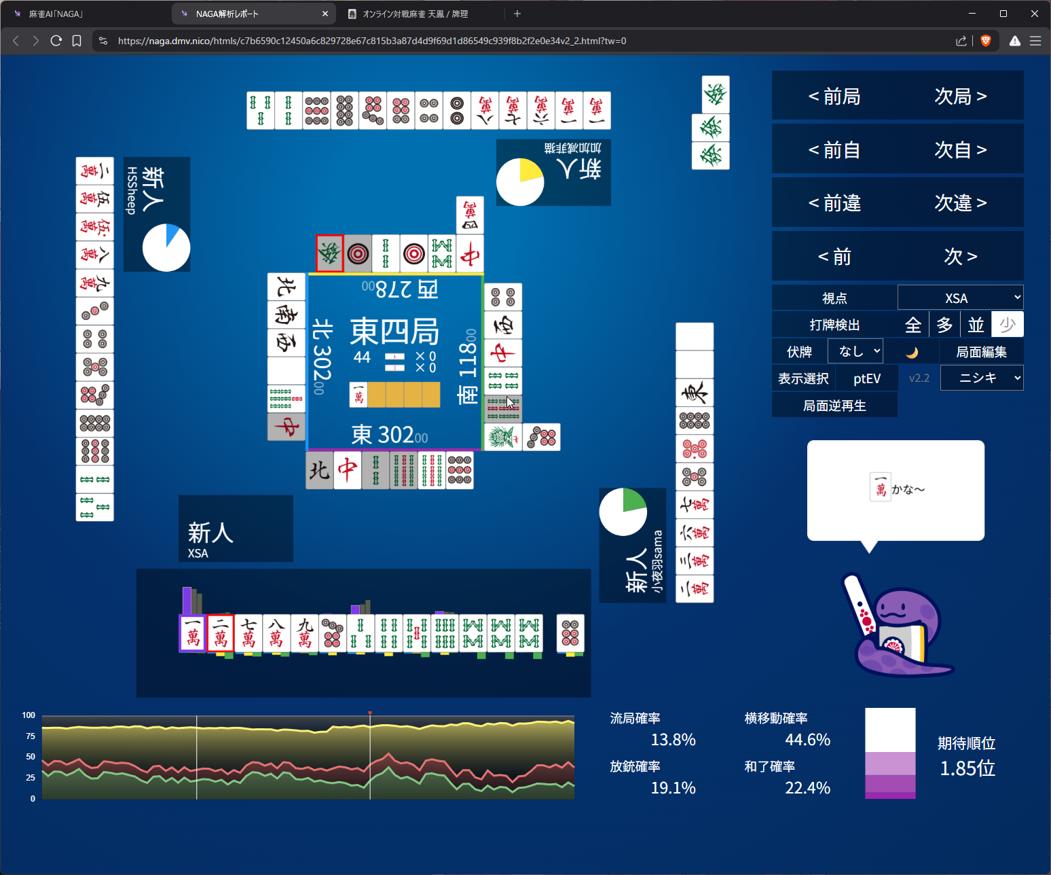Set discard detection level to 多
This screenshot has height=875, width=1051.
tap(944, 325)
